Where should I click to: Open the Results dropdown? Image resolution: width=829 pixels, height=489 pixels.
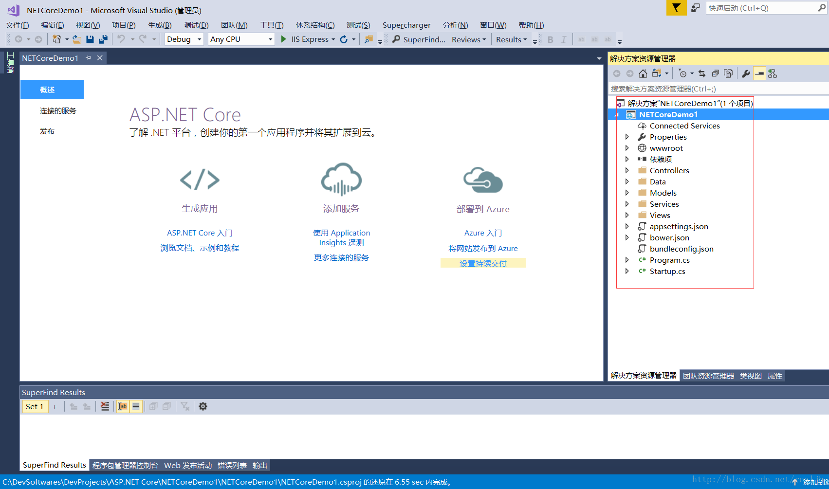coord(511,39)
